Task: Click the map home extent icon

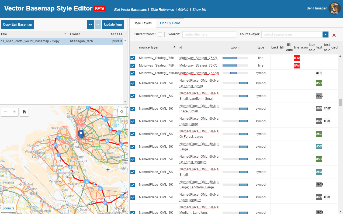Action: pos(24,112)
